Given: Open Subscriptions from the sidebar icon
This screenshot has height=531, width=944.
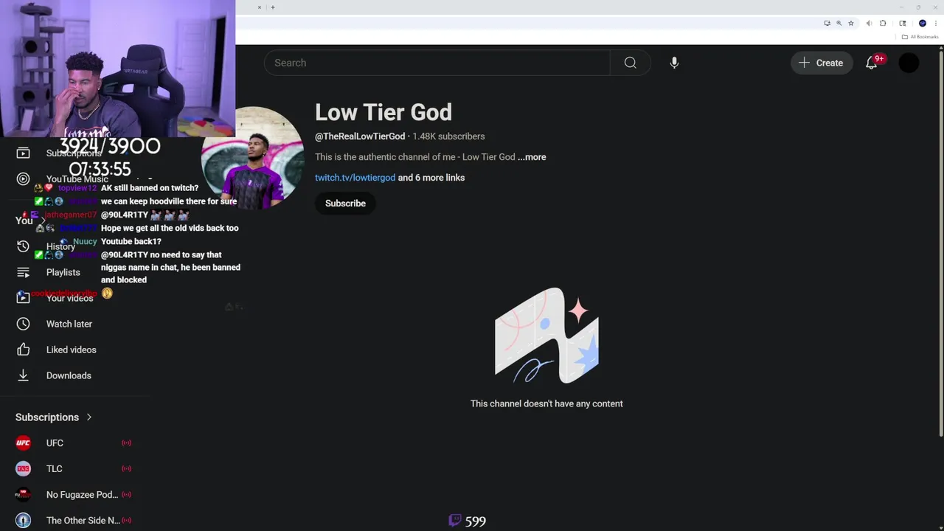Looking at the screenshot, I should 23,153.
